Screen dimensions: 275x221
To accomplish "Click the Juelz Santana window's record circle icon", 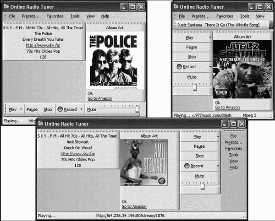I will tap(179, 66).
